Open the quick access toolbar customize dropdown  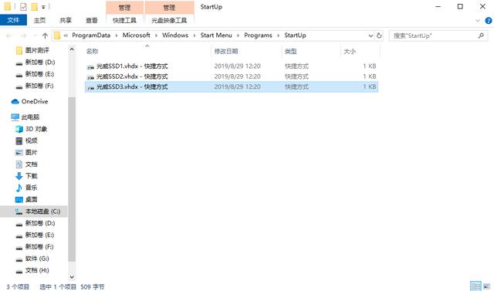43,7
